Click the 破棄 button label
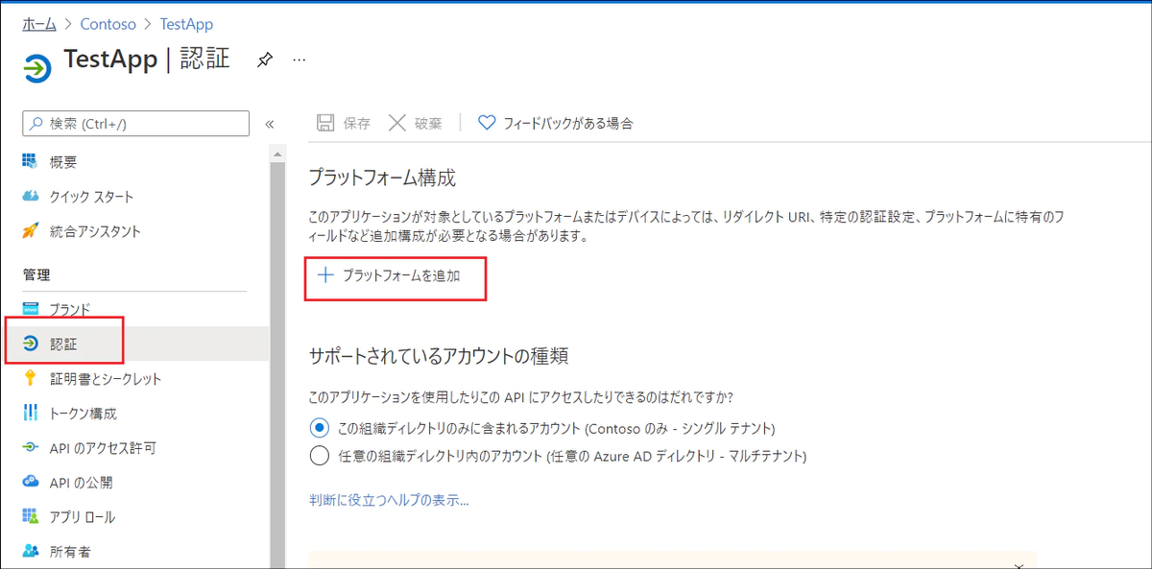 (428, 123)
